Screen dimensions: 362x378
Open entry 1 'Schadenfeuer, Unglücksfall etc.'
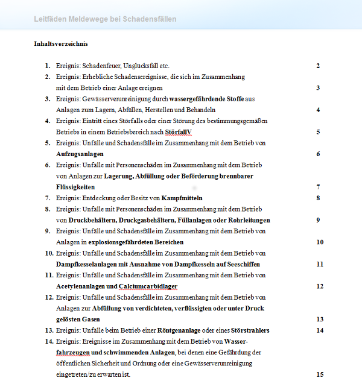pyautogui.click(x=112, y=66)
